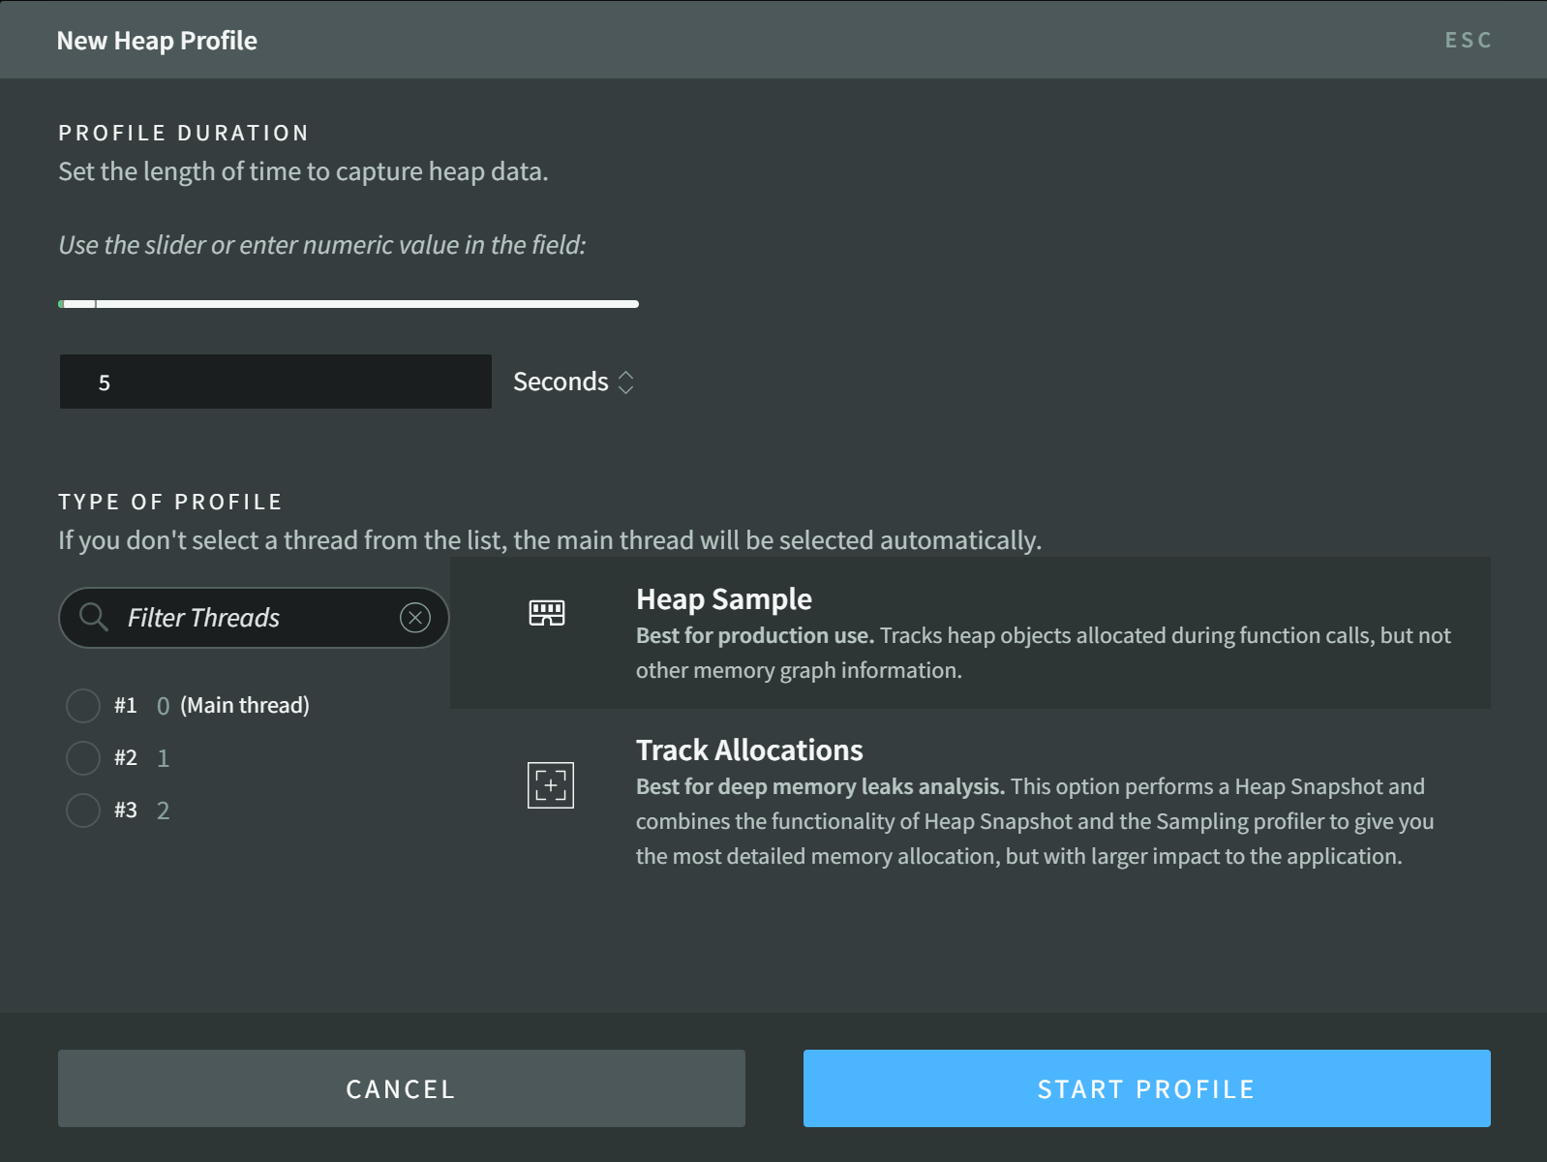Click the magnifier icon in Filter Threads

94,617
